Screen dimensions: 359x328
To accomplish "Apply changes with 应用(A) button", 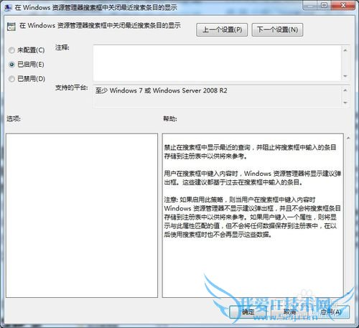I will tap(331, 311).
